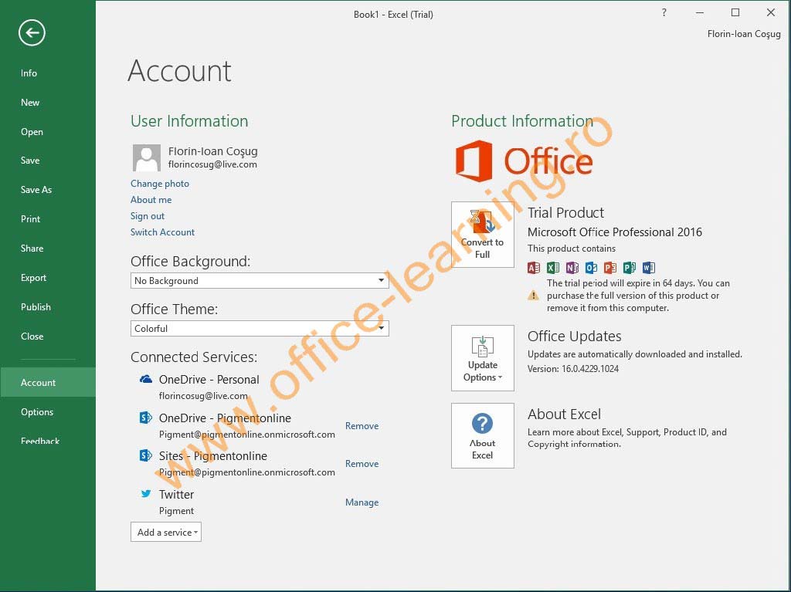
Task: Click the version number 16.0.4229.1024
Action: coord(590,369)
